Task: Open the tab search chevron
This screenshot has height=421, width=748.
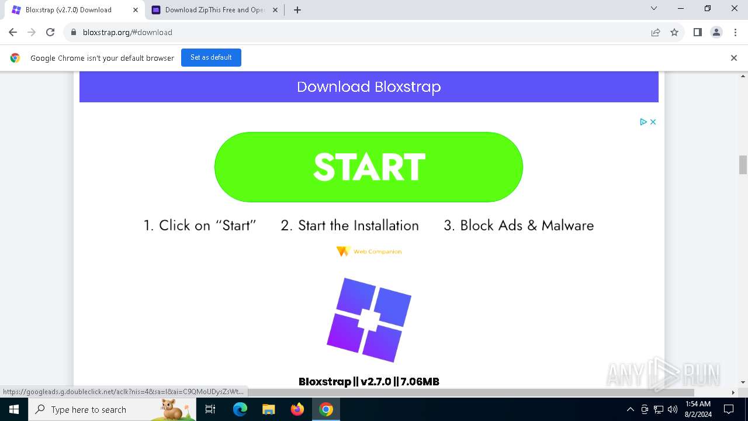Action: [654, 9]
